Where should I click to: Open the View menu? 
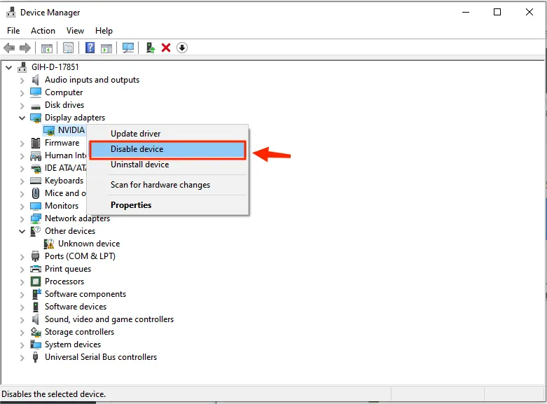click(x=75, y=31)
